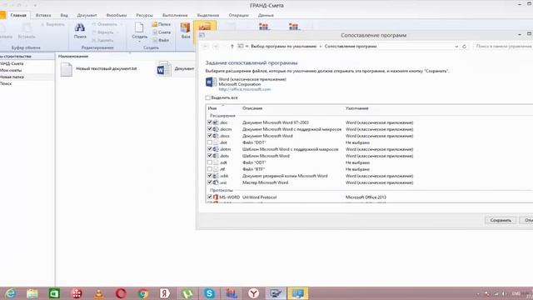Open uTorrent from the taskbar
The height and width of the screenshot is (300, 533).
click(x=187, y=293)
